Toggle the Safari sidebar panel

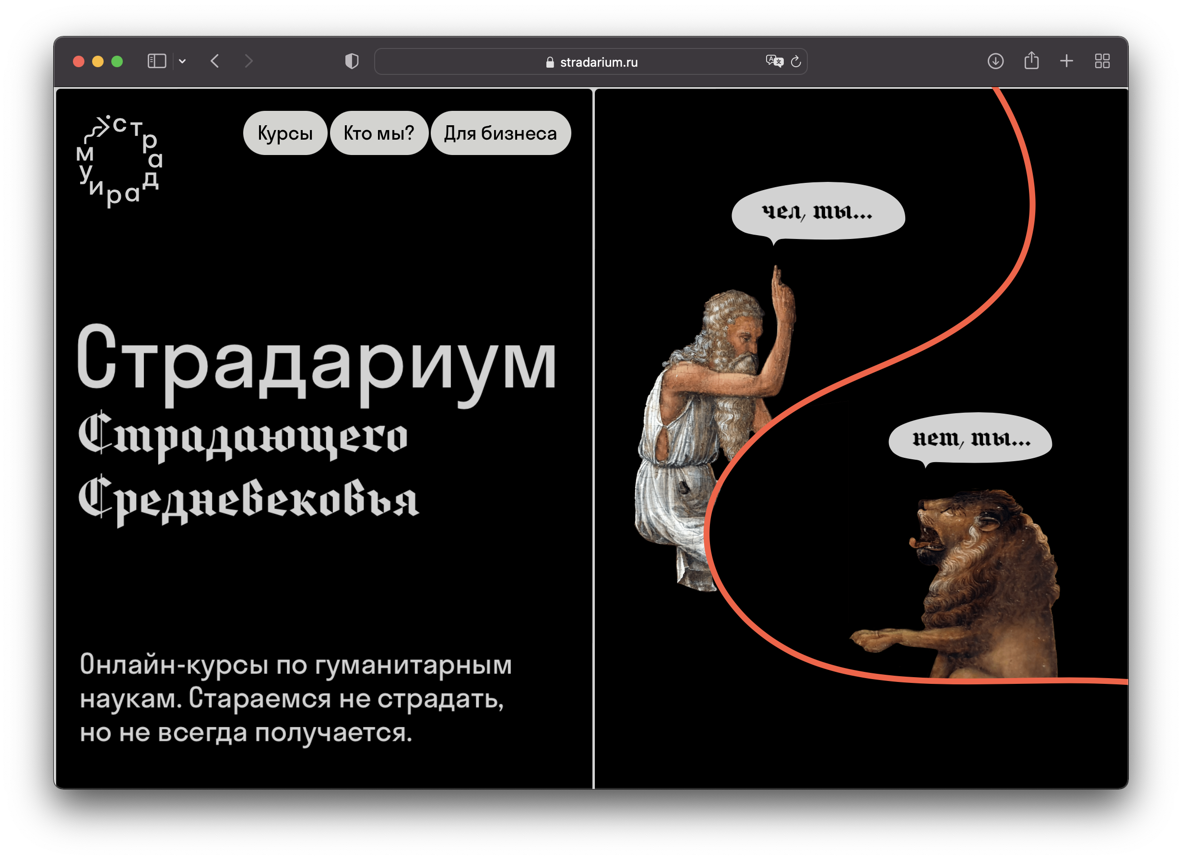coord(156,61)
